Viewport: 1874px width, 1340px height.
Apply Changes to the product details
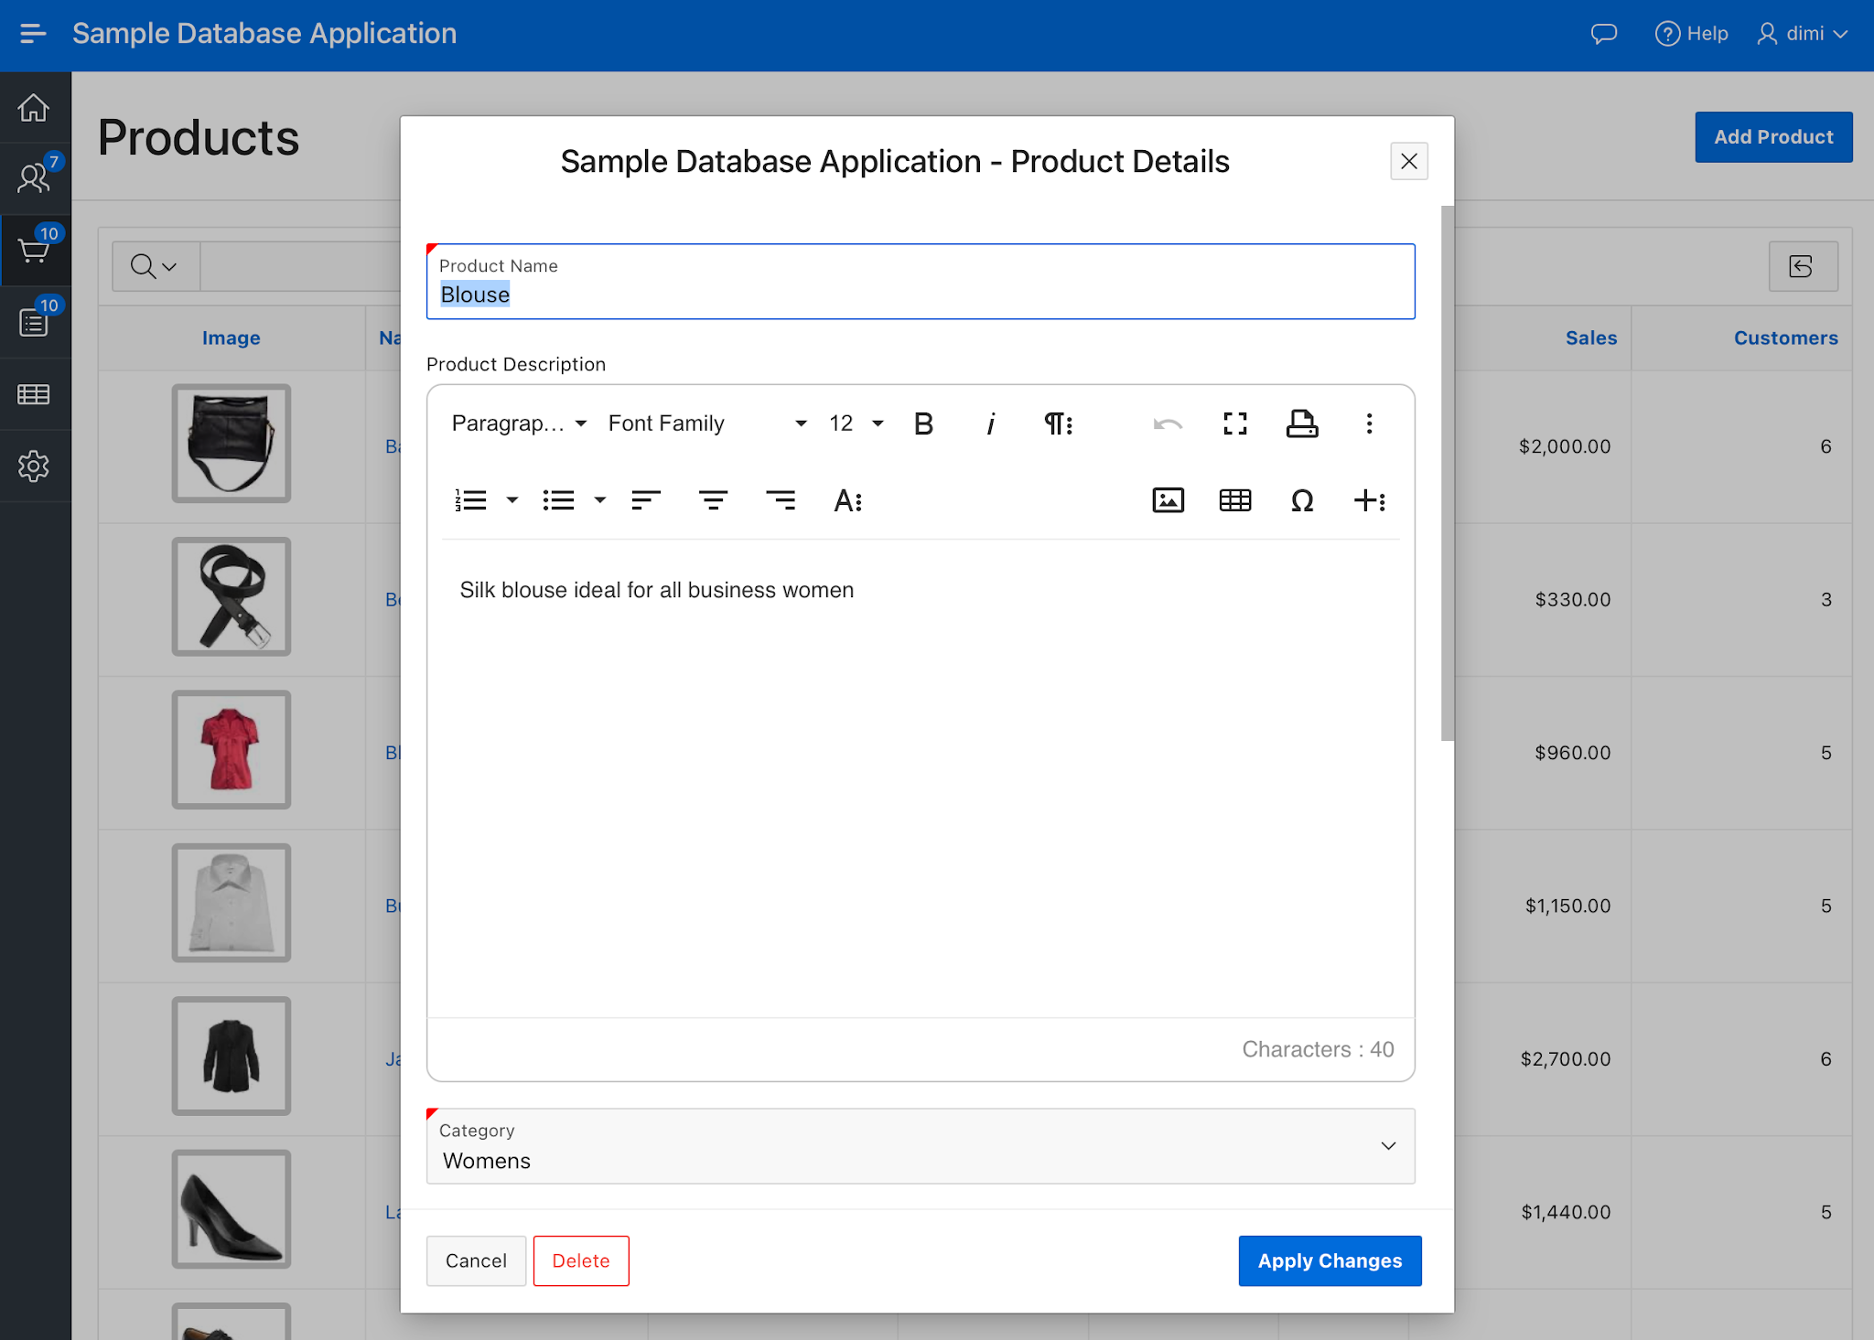coord(1330,1260)
